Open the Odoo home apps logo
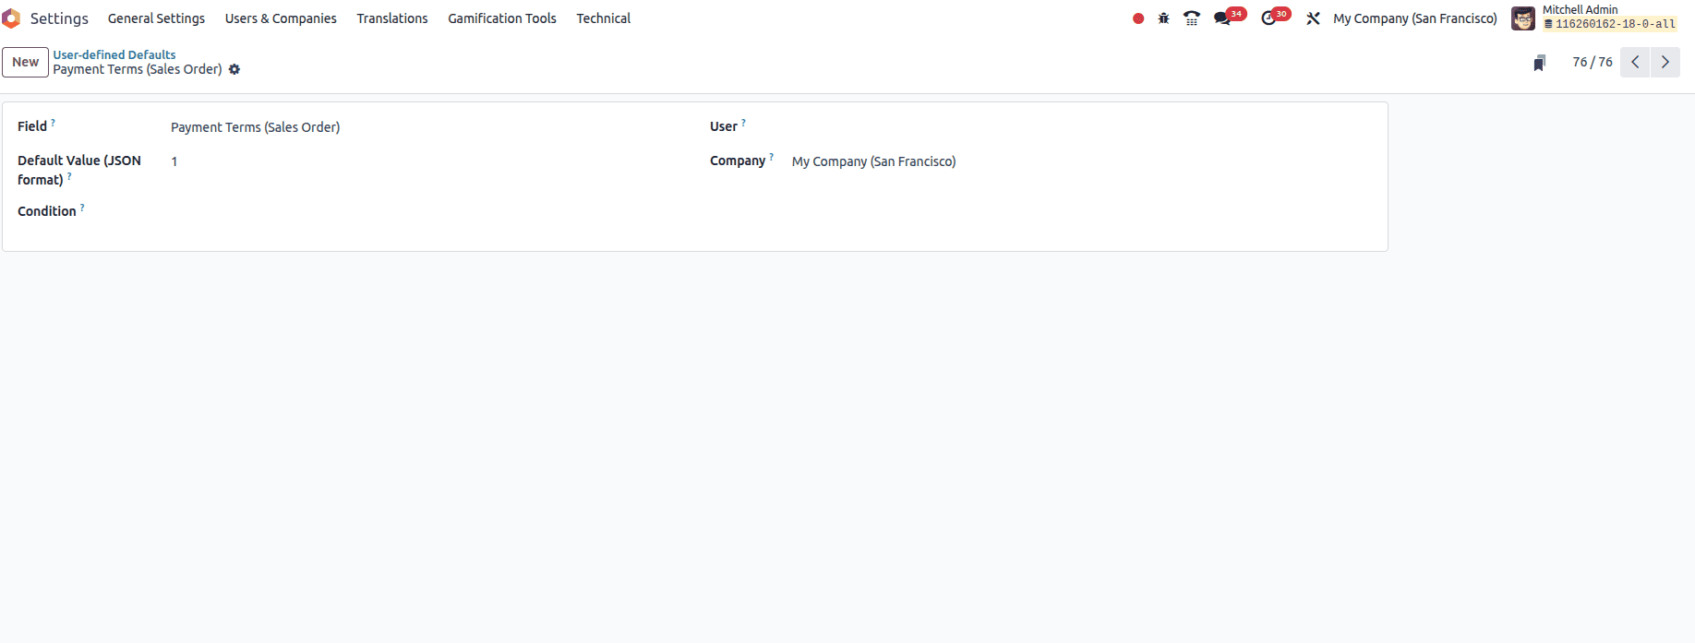 tap(11, 18)
